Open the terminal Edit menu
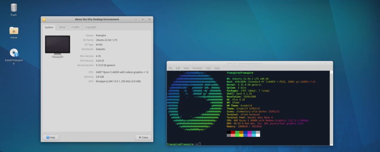Image resolution: width=380 pixels, height=152 pixels. point(178,68)
